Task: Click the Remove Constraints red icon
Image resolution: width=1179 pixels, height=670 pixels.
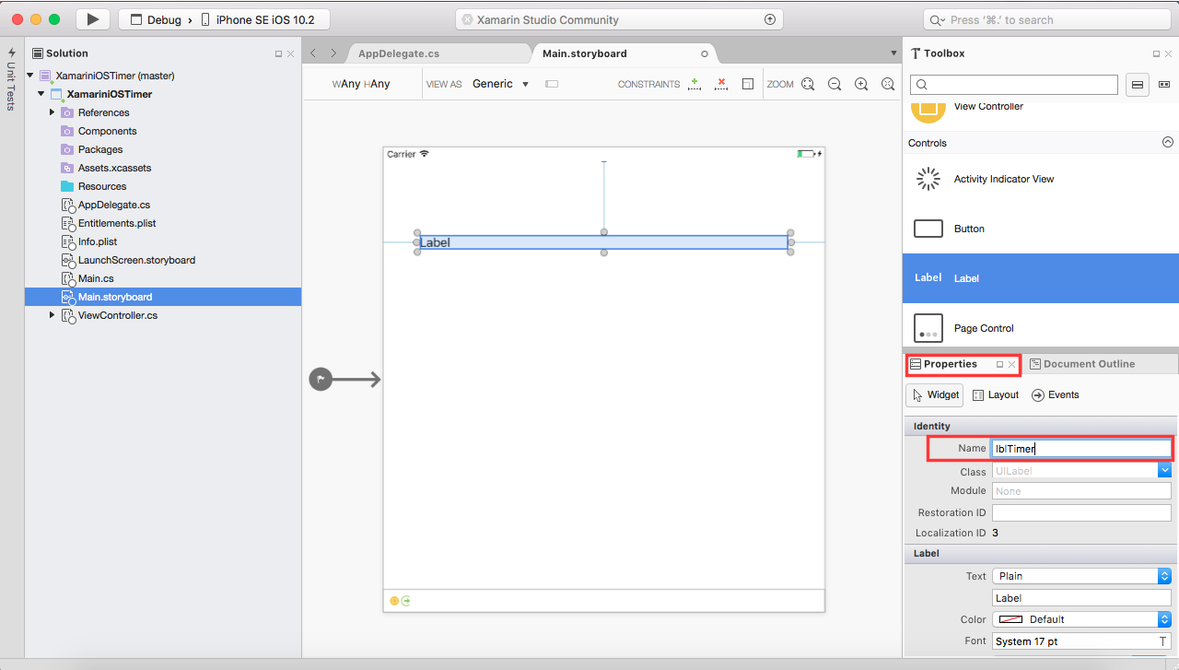Action: click(720, 83)
